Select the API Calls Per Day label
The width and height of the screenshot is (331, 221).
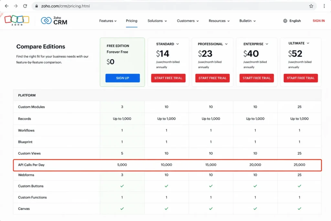point(31,165)
